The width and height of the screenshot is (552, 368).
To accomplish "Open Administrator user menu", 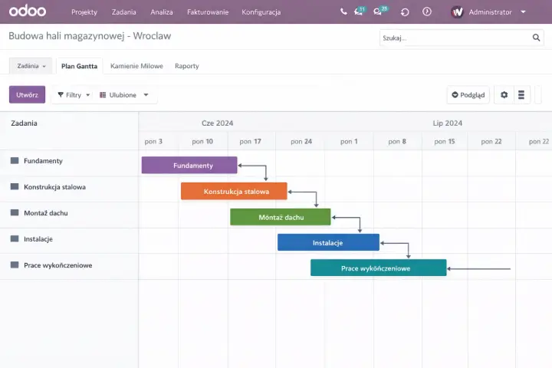I will (489, 12).
